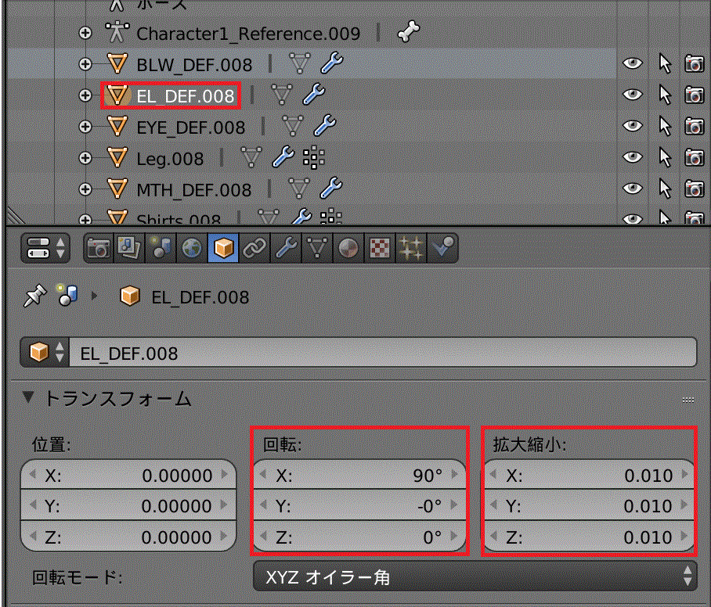Expand the Character1_Reference.009 tree node
Image resolution: width=711 pixels, height=607 pixels.
coord(86,34)
